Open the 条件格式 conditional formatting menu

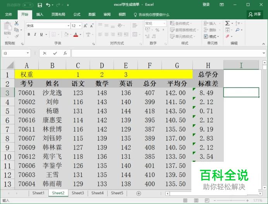tap(181, 23)
